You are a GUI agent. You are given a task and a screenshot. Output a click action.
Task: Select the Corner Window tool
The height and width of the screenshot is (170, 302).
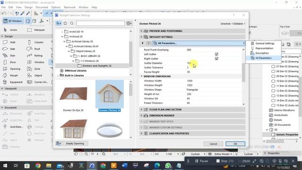[38, 82]
